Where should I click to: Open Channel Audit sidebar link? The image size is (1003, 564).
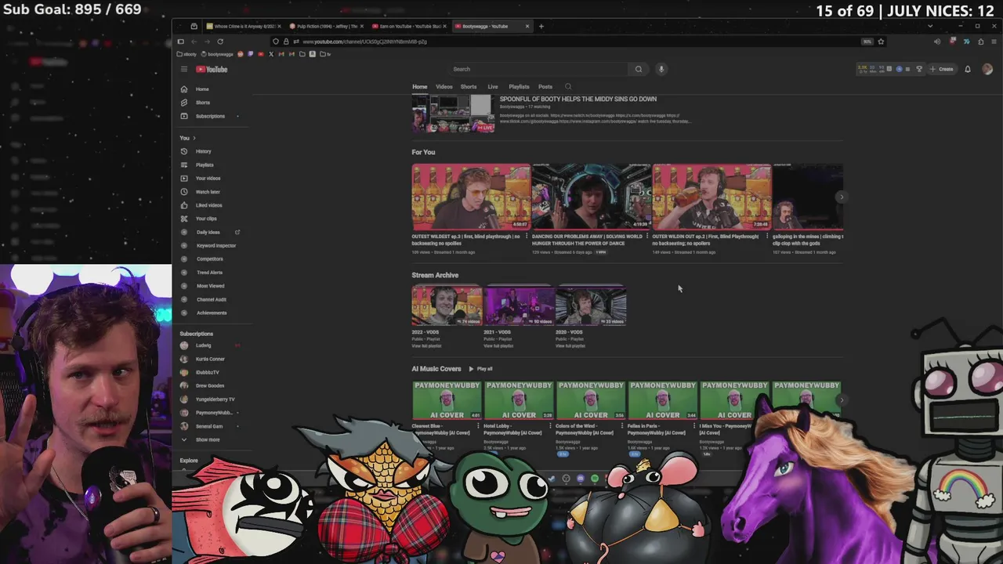coord(212,299)
